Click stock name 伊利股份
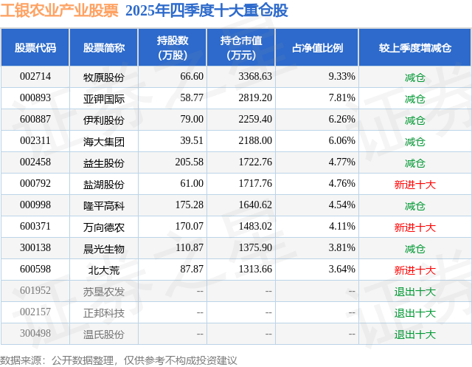Screen dimensions: 472x367 click(x=104, y=120)
